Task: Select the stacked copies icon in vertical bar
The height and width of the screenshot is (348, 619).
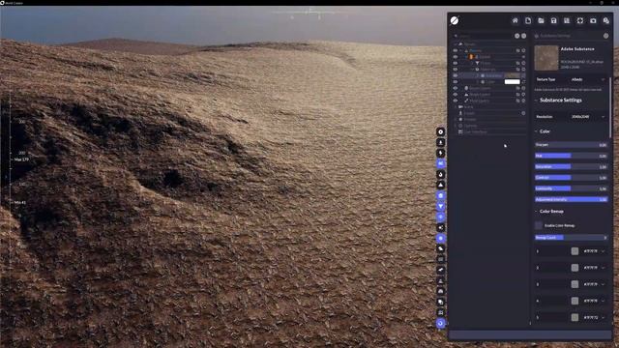Action: pyautogui.click(x=441, y=303)
